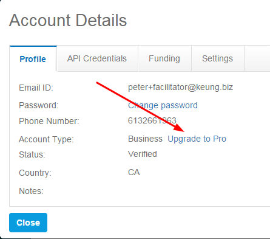
Task: Click the Status label
Action: [32, 154]
